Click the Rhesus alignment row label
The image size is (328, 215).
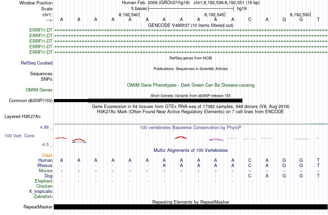45,166
